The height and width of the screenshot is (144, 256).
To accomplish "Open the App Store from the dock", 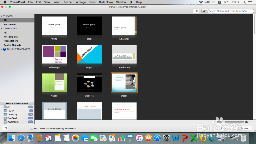I will pos(157,138).
